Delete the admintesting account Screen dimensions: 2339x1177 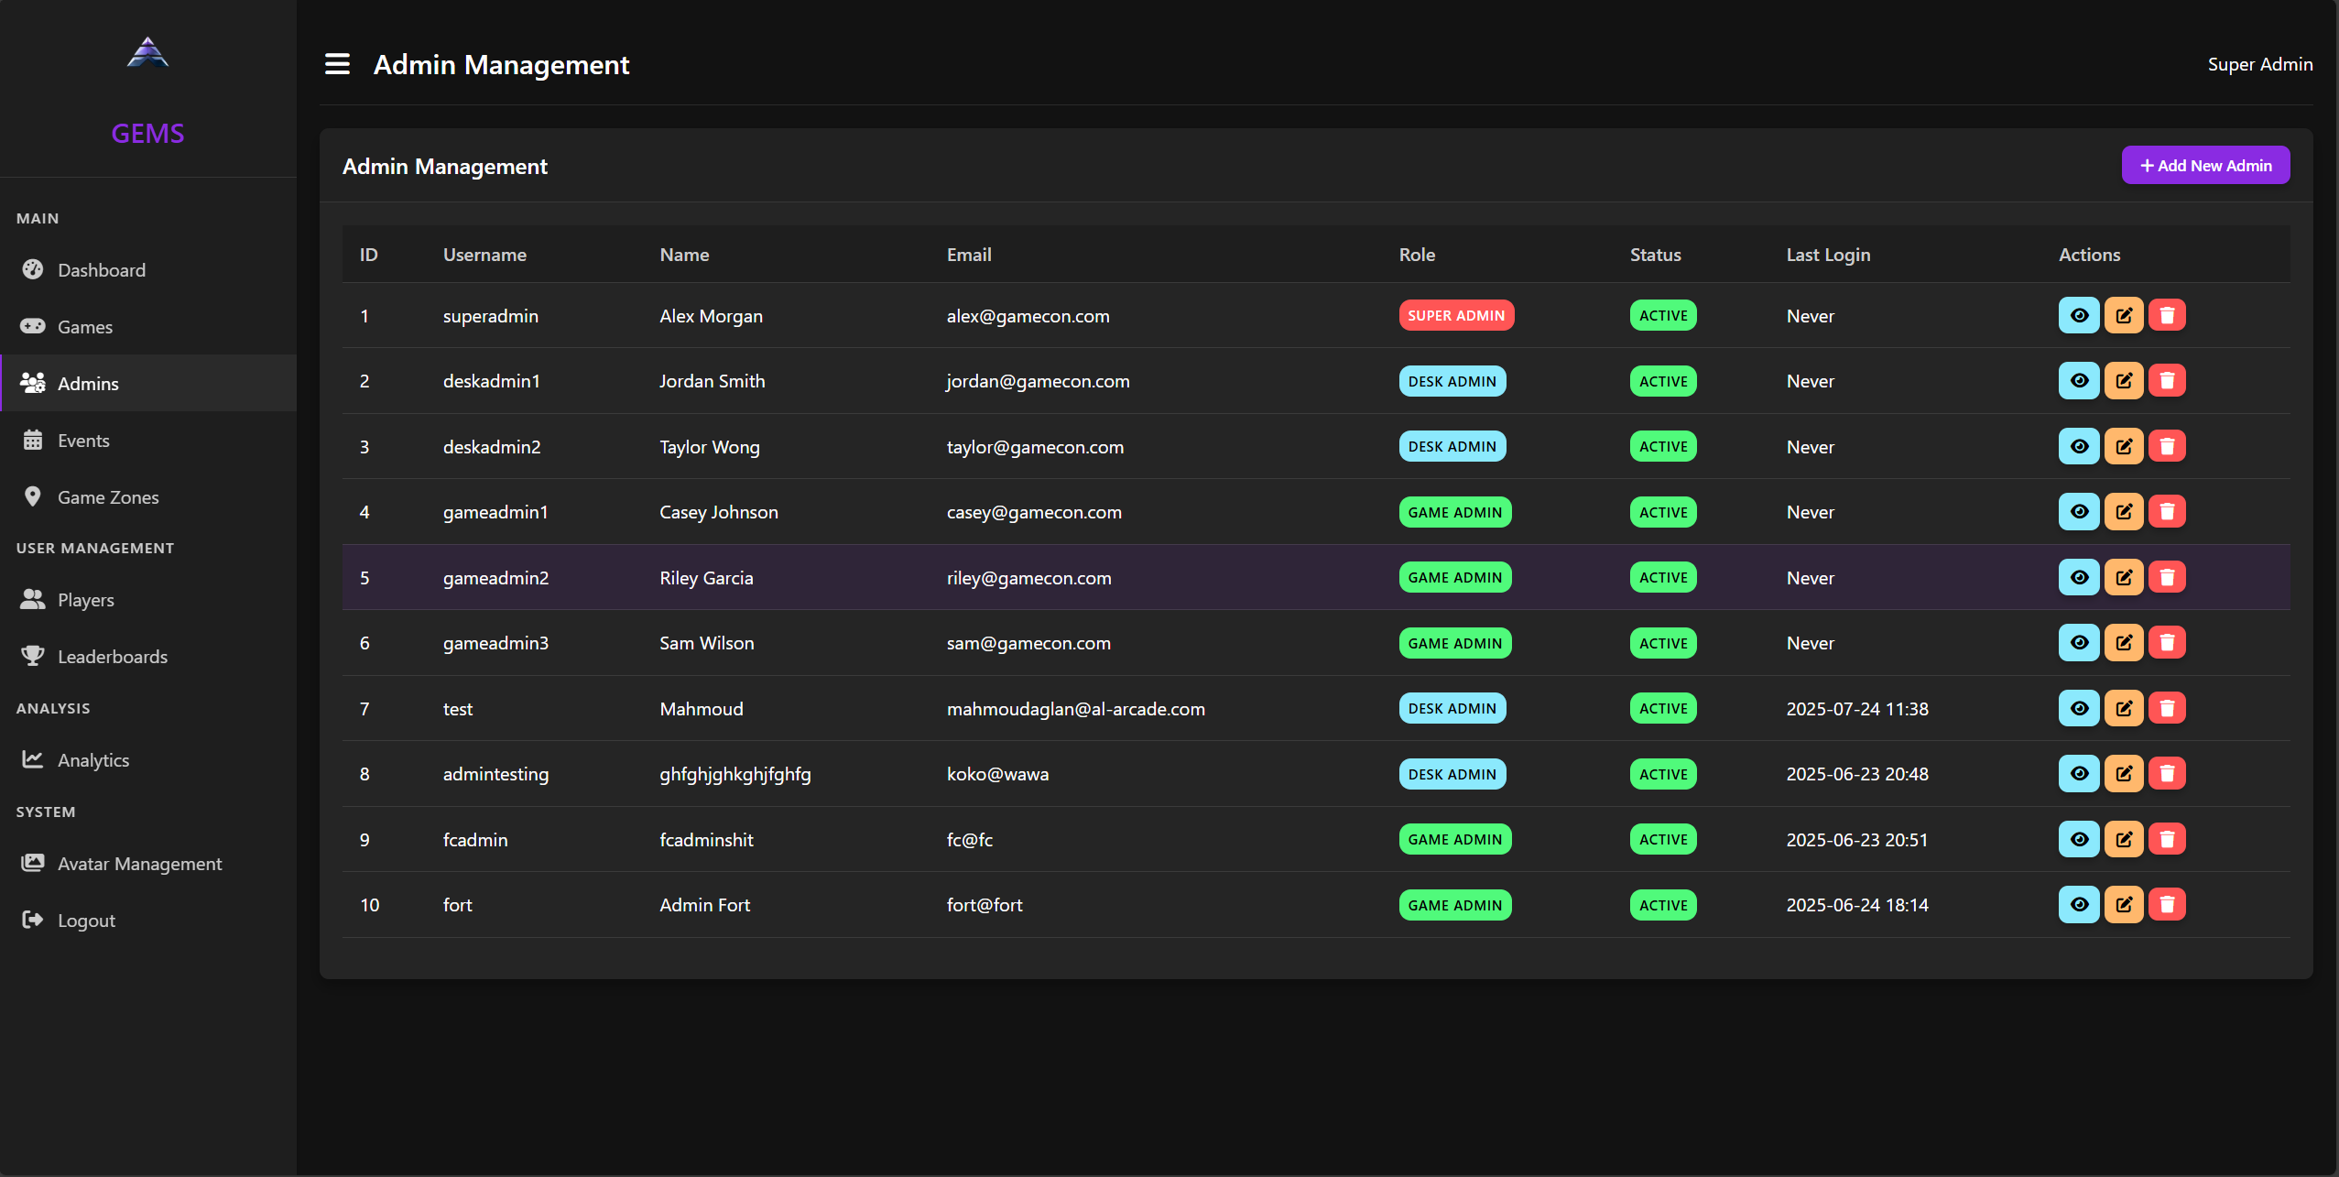[x=2167, y=774]
